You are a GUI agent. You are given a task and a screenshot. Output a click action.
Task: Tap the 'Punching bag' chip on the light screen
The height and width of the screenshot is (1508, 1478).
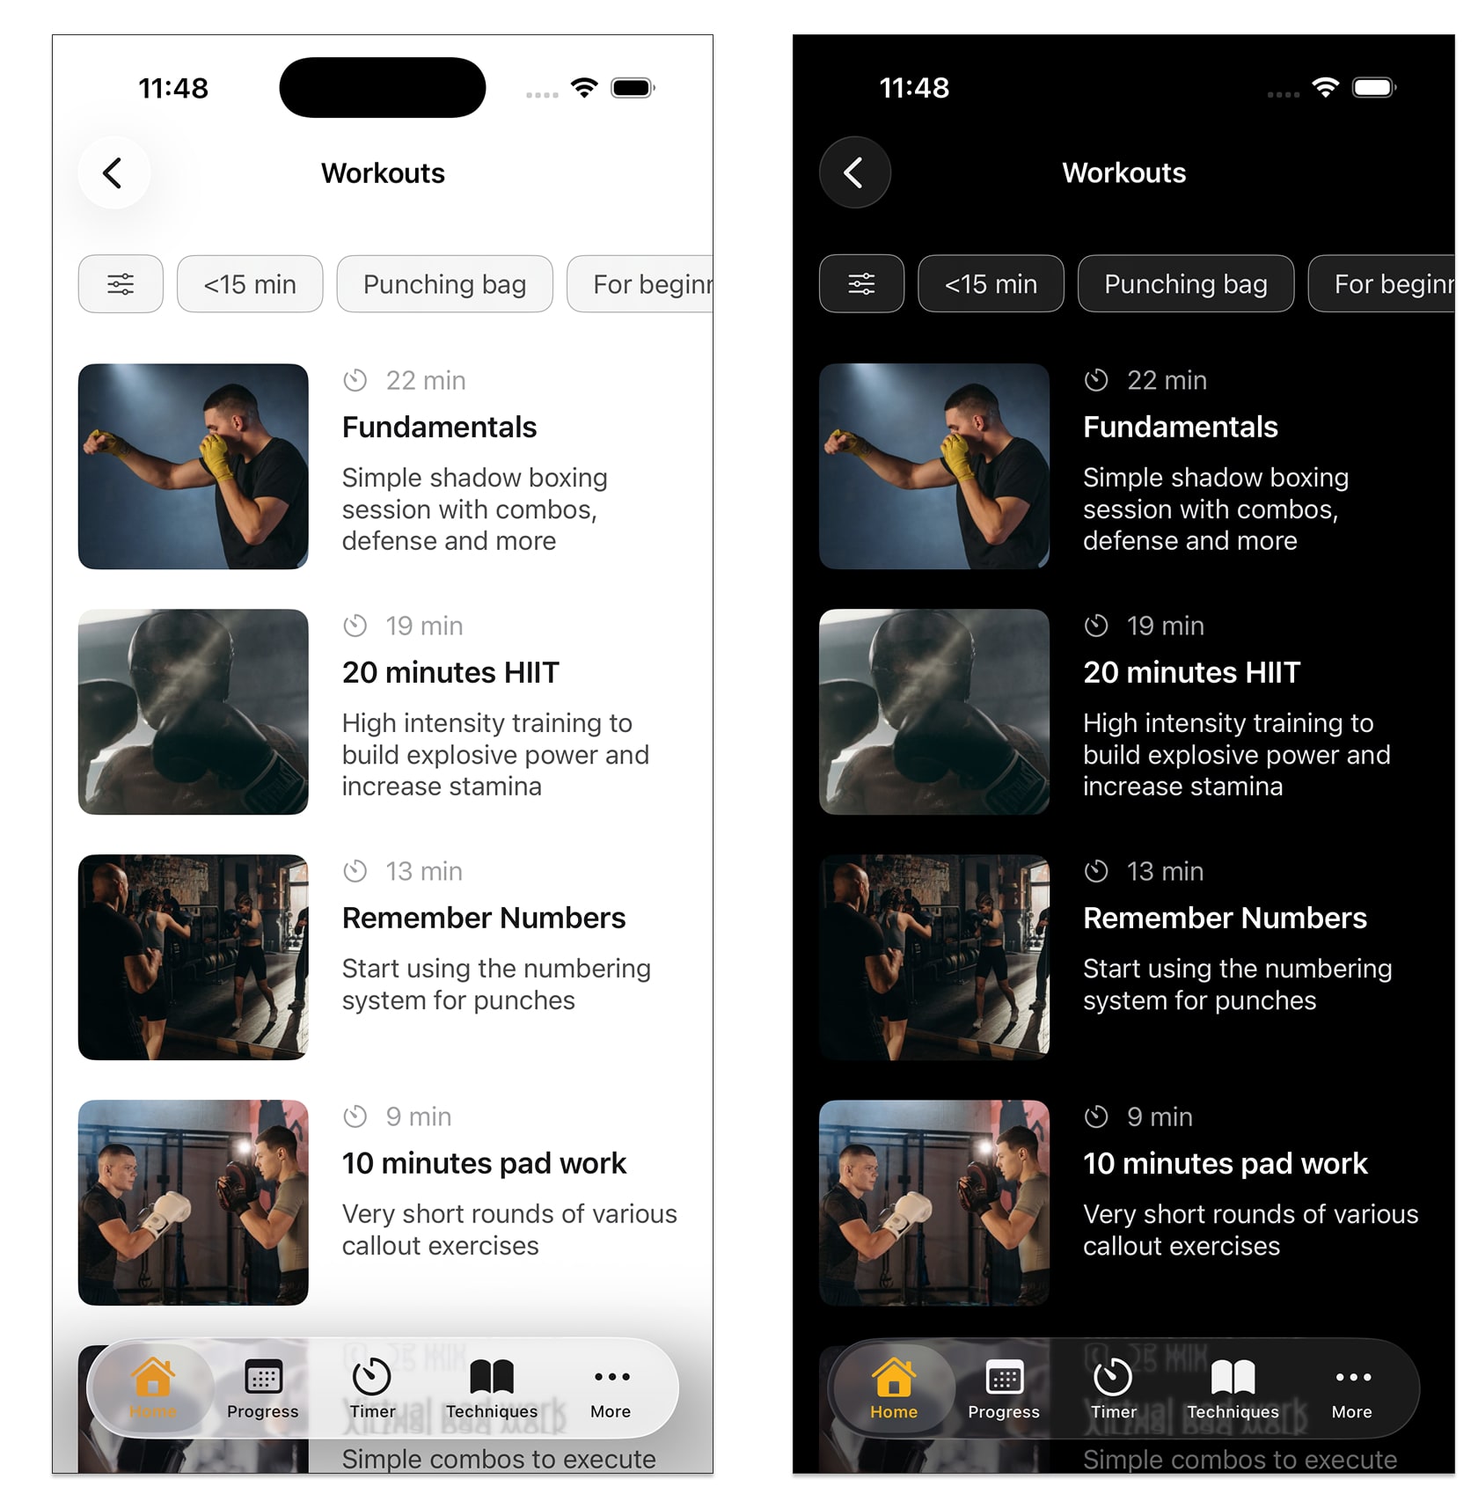[444, 284]
